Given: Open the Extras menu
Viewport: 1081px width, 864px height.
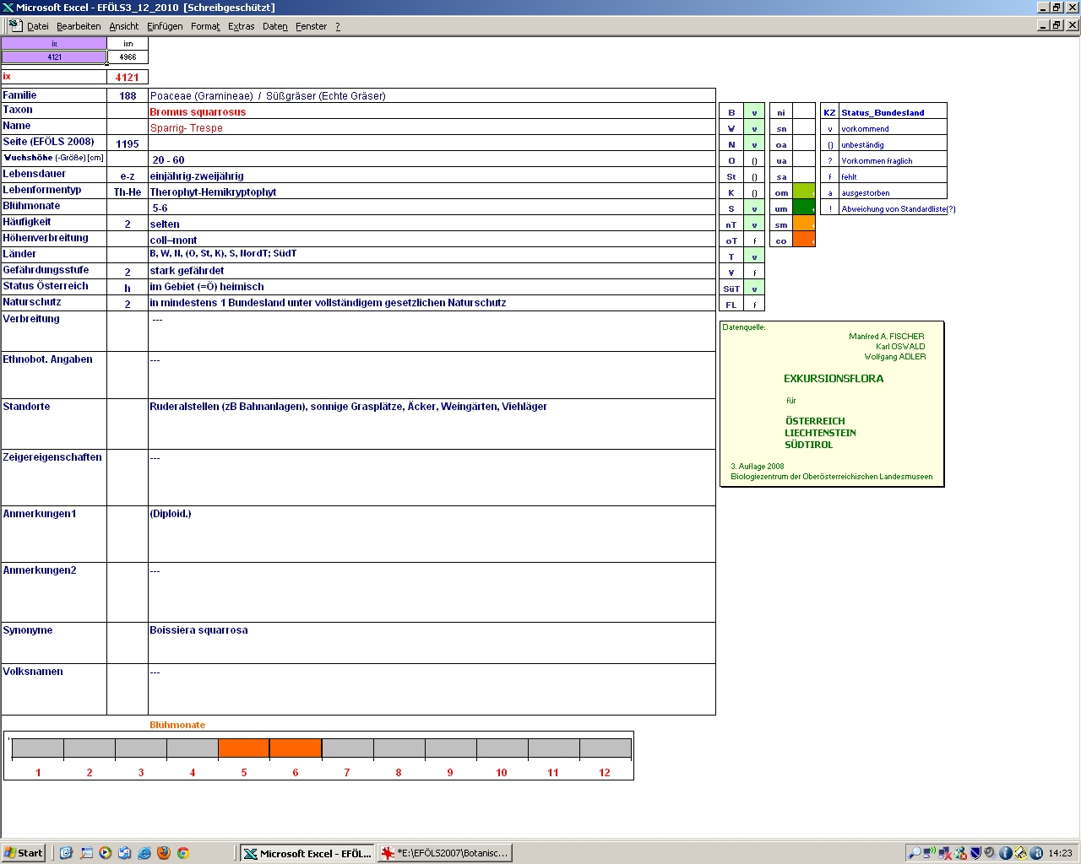Looking at the screenshot, I should [241, 26].
